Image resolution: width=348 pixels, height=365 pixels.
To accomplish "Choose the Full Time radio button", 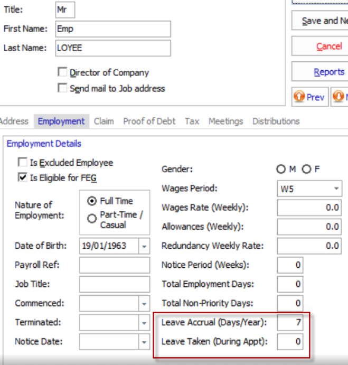I will pos(91,201).
